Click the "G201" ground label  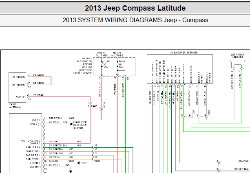pos(84,163)
